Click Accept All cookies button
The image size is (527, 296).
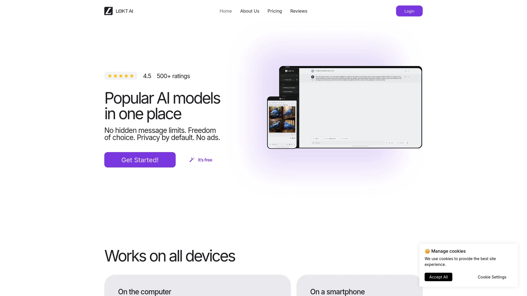pyautogui.click(x=438, y=277)
